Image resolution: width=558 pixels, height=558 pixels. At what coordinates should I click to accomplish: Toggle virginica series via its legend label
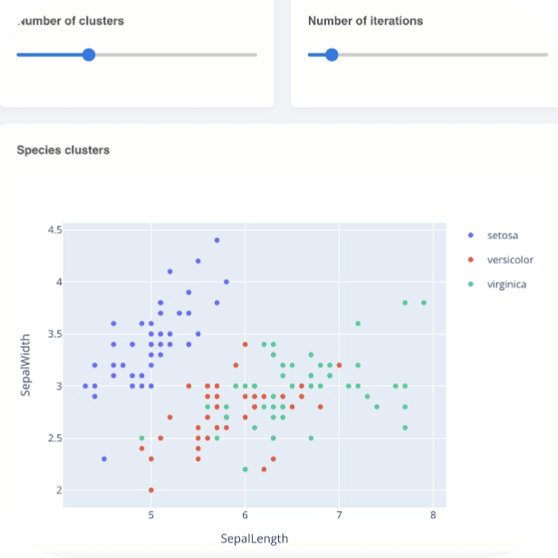(x=506, y=284)
